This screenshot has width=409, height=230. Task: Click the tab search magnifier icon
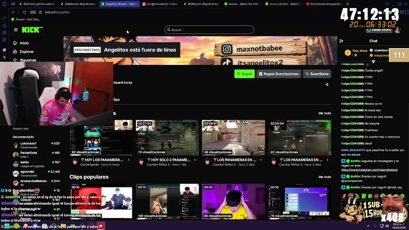tap(387, 4)
